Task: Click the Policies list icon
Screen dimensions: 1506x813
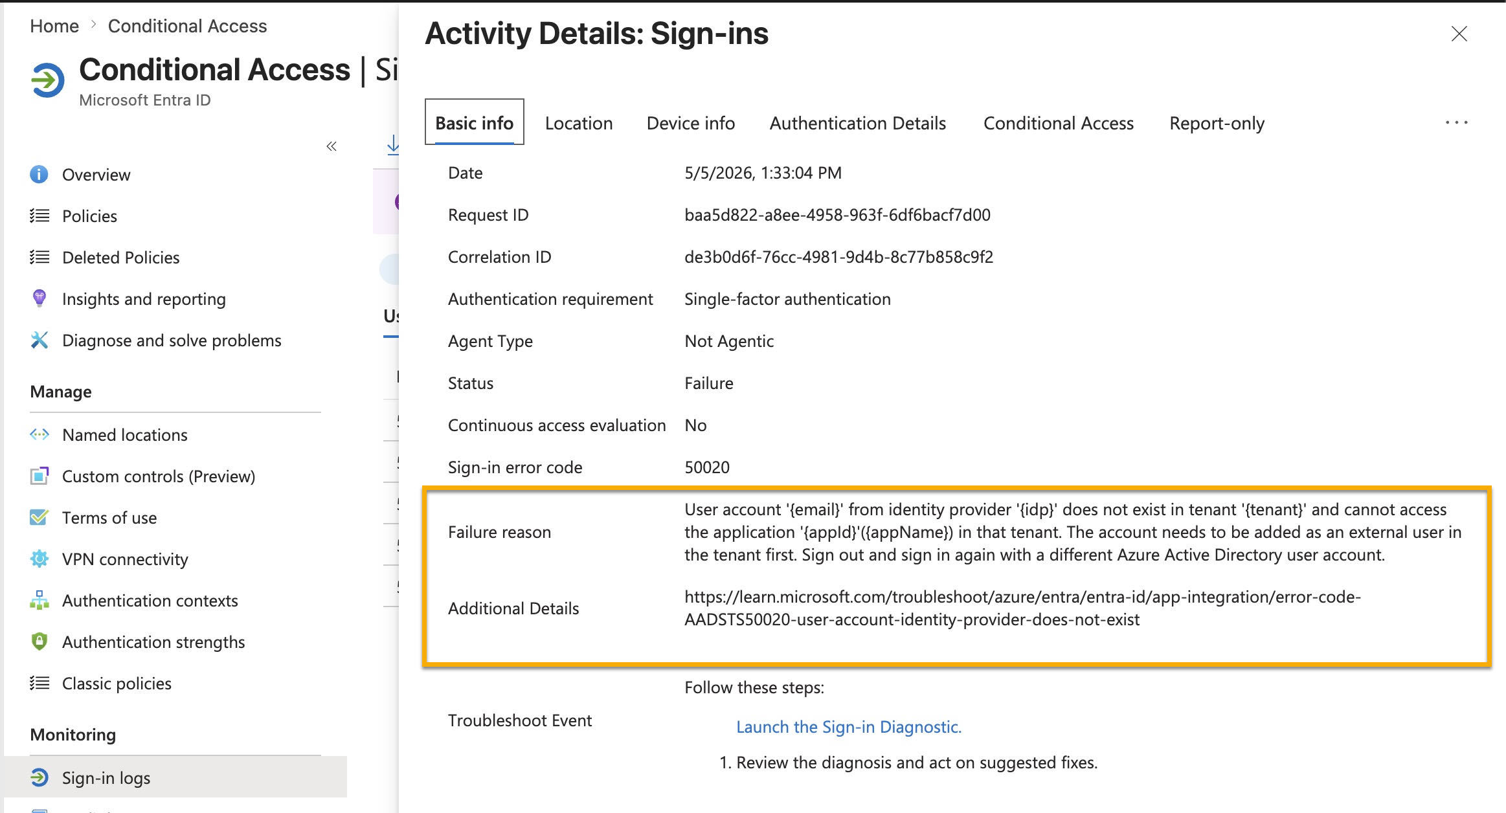Action: pyautogui.click(x=39, y=216)
